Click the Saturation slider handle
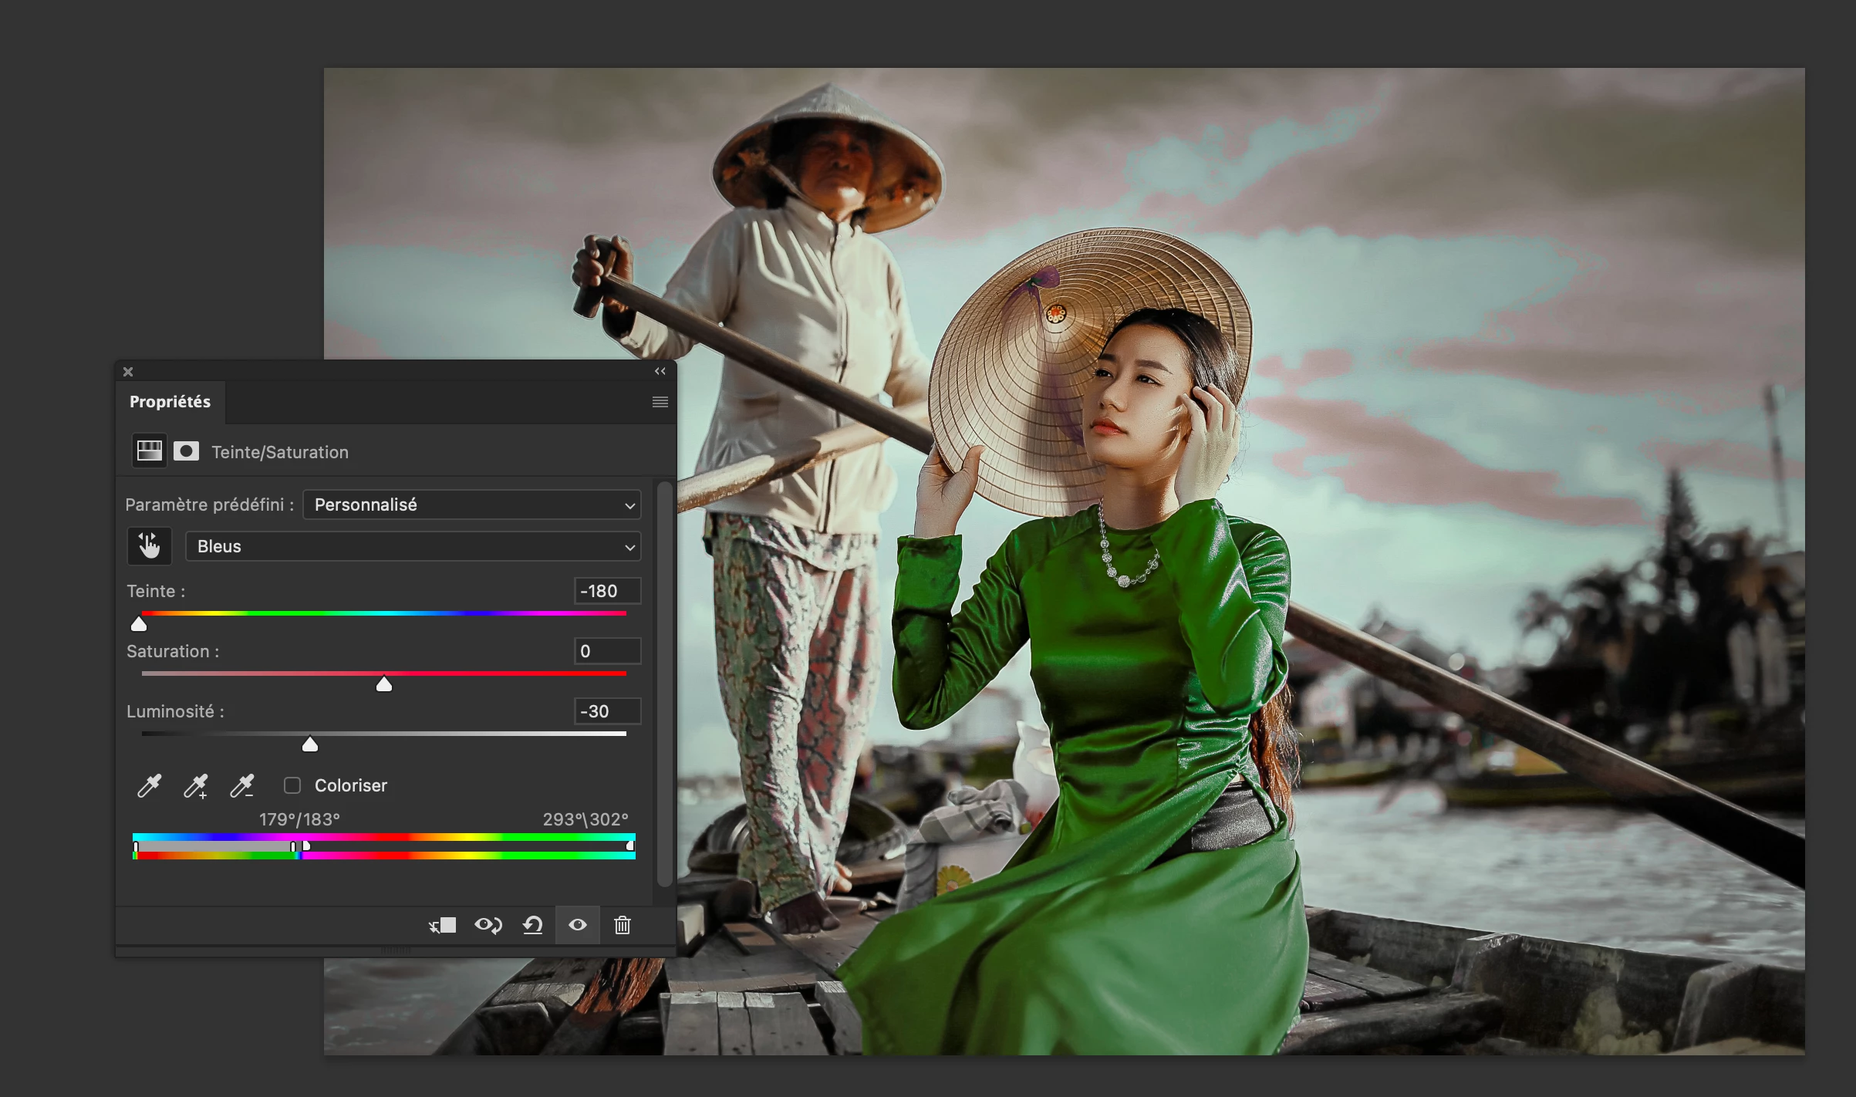The image size is (1856, 1097). coord(384,684)
